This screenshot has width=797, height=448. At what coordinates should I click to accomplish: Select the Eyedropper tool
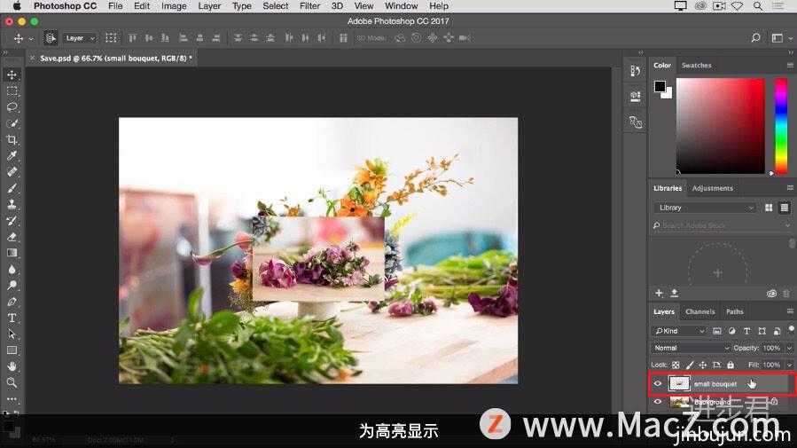point(12,155)
